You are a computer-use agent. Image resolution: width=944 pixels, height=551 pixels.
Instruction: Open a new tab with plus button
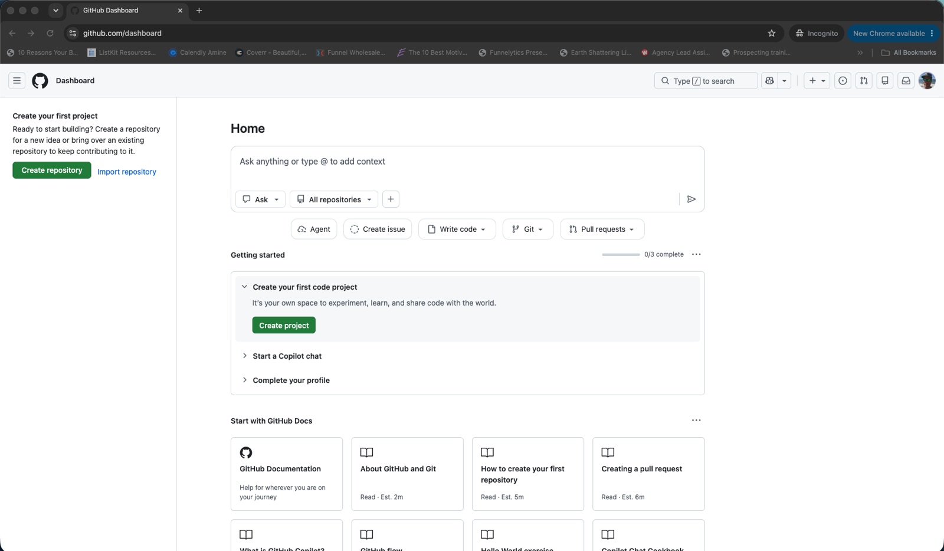coord(199,11)
